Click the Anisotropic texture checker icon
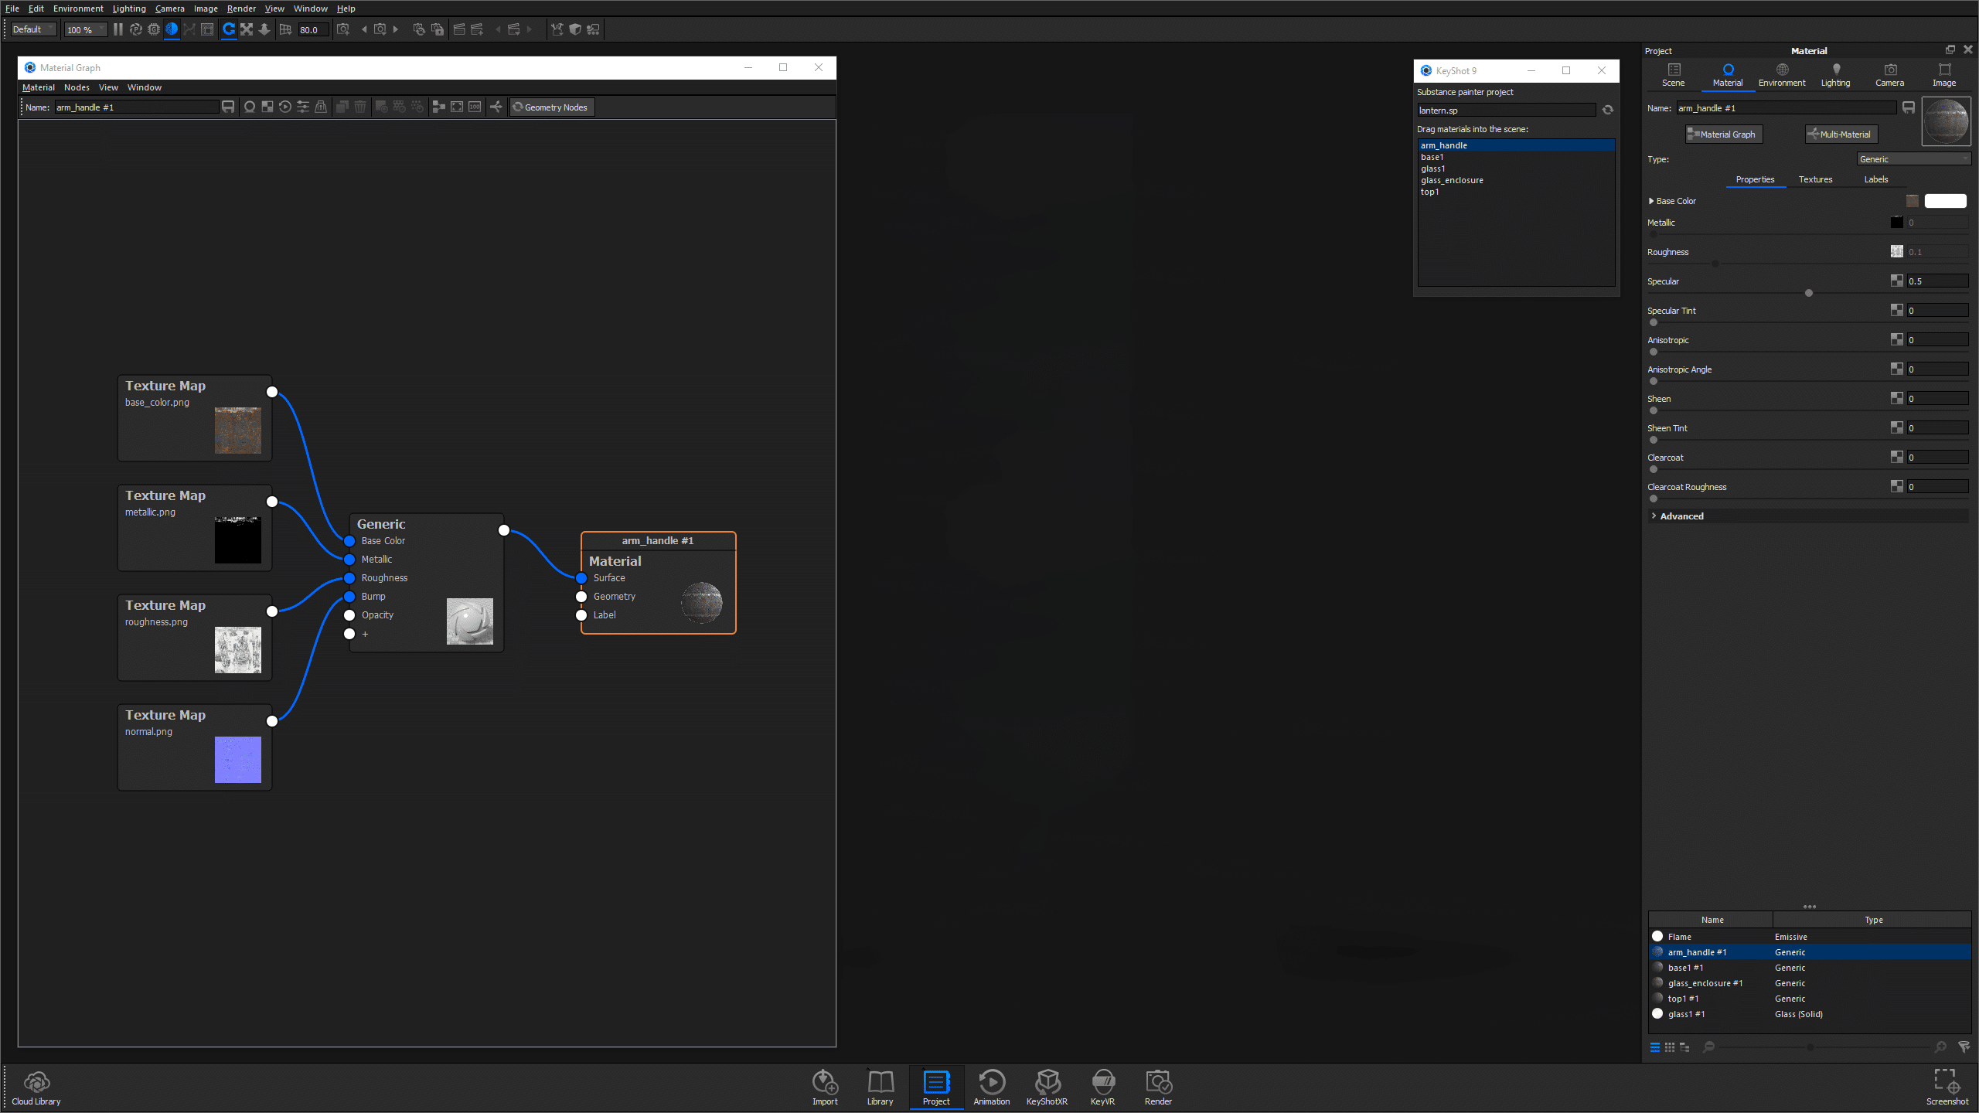The width and height of the screenshot is (1979, 1113). (x=1897, y=339)
